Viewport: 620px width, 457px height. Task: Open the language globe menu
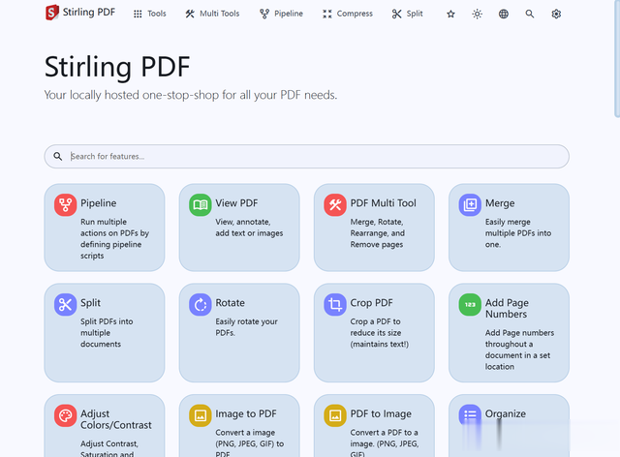[504, 15]
